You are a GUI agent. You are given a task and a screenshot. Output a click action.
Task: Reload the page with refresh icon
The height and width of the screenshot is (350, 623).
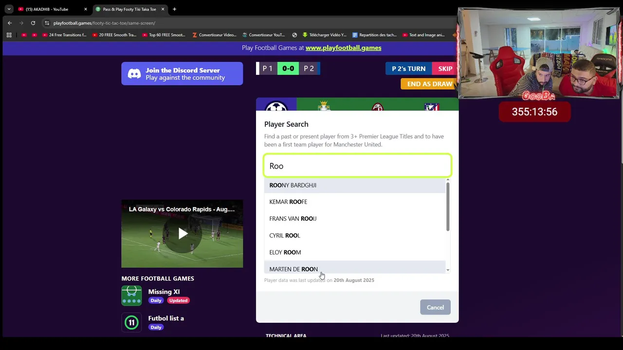[33, 23]
